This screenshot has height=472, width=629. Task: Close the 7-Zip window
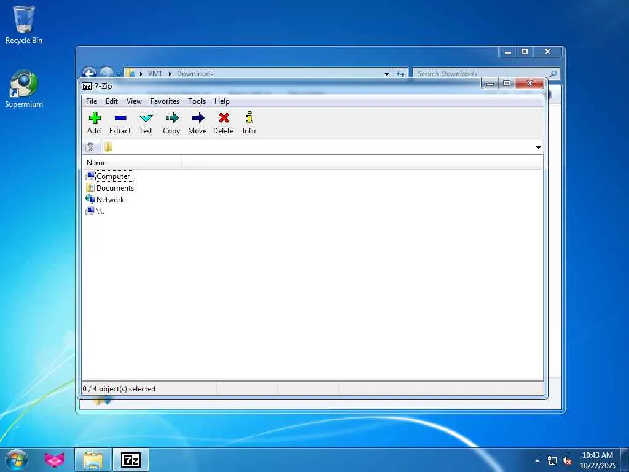coord(529,83)
